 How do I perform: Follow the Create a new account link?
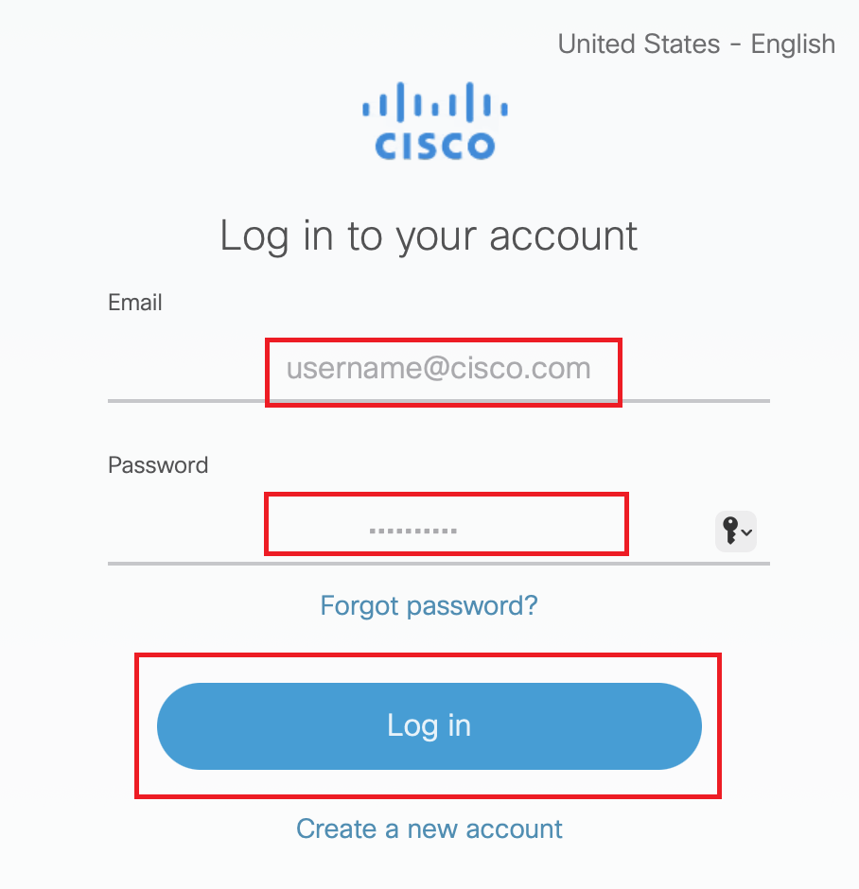(429, 829)
